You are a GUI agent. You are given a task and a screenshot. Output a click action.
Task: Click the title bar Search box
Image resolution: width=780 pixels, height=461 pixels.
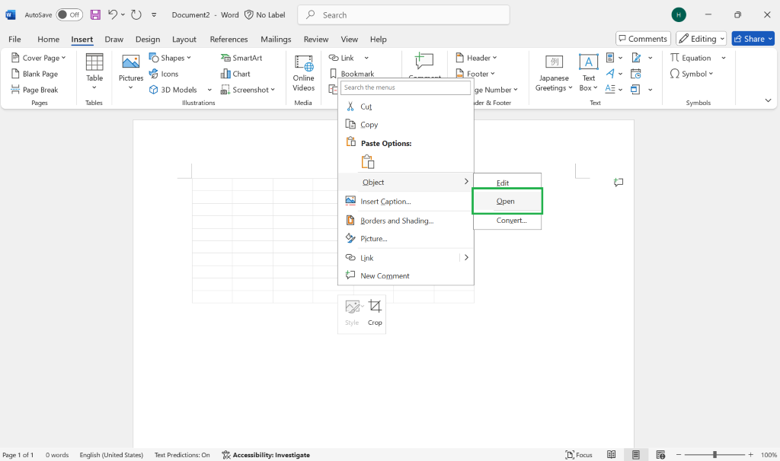point(404,15)
